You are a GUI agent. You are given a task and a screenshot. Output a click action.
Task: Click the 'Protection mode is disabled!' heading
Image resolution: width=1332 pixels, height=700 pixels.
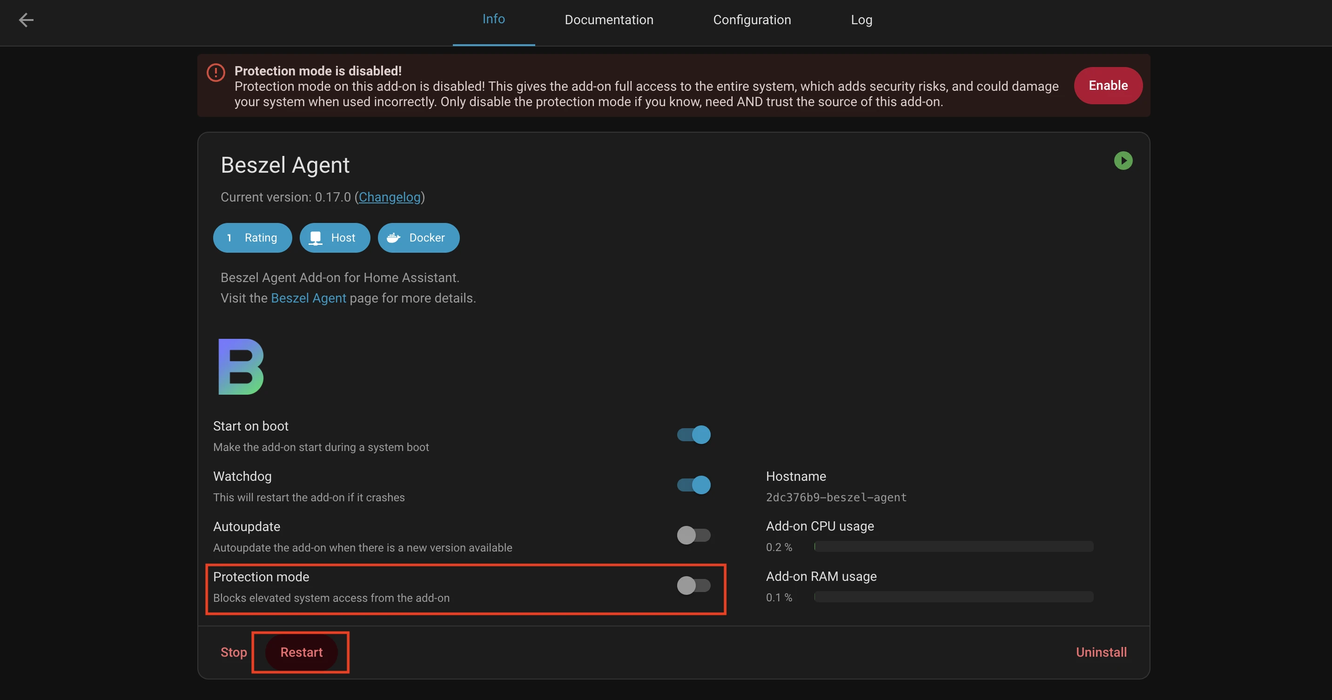tap(318, 71)
